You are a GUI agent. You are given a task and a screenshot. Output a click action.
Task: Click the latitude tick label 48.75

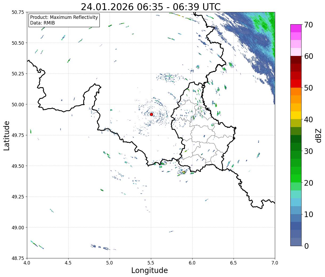click(x=18, y=258)
